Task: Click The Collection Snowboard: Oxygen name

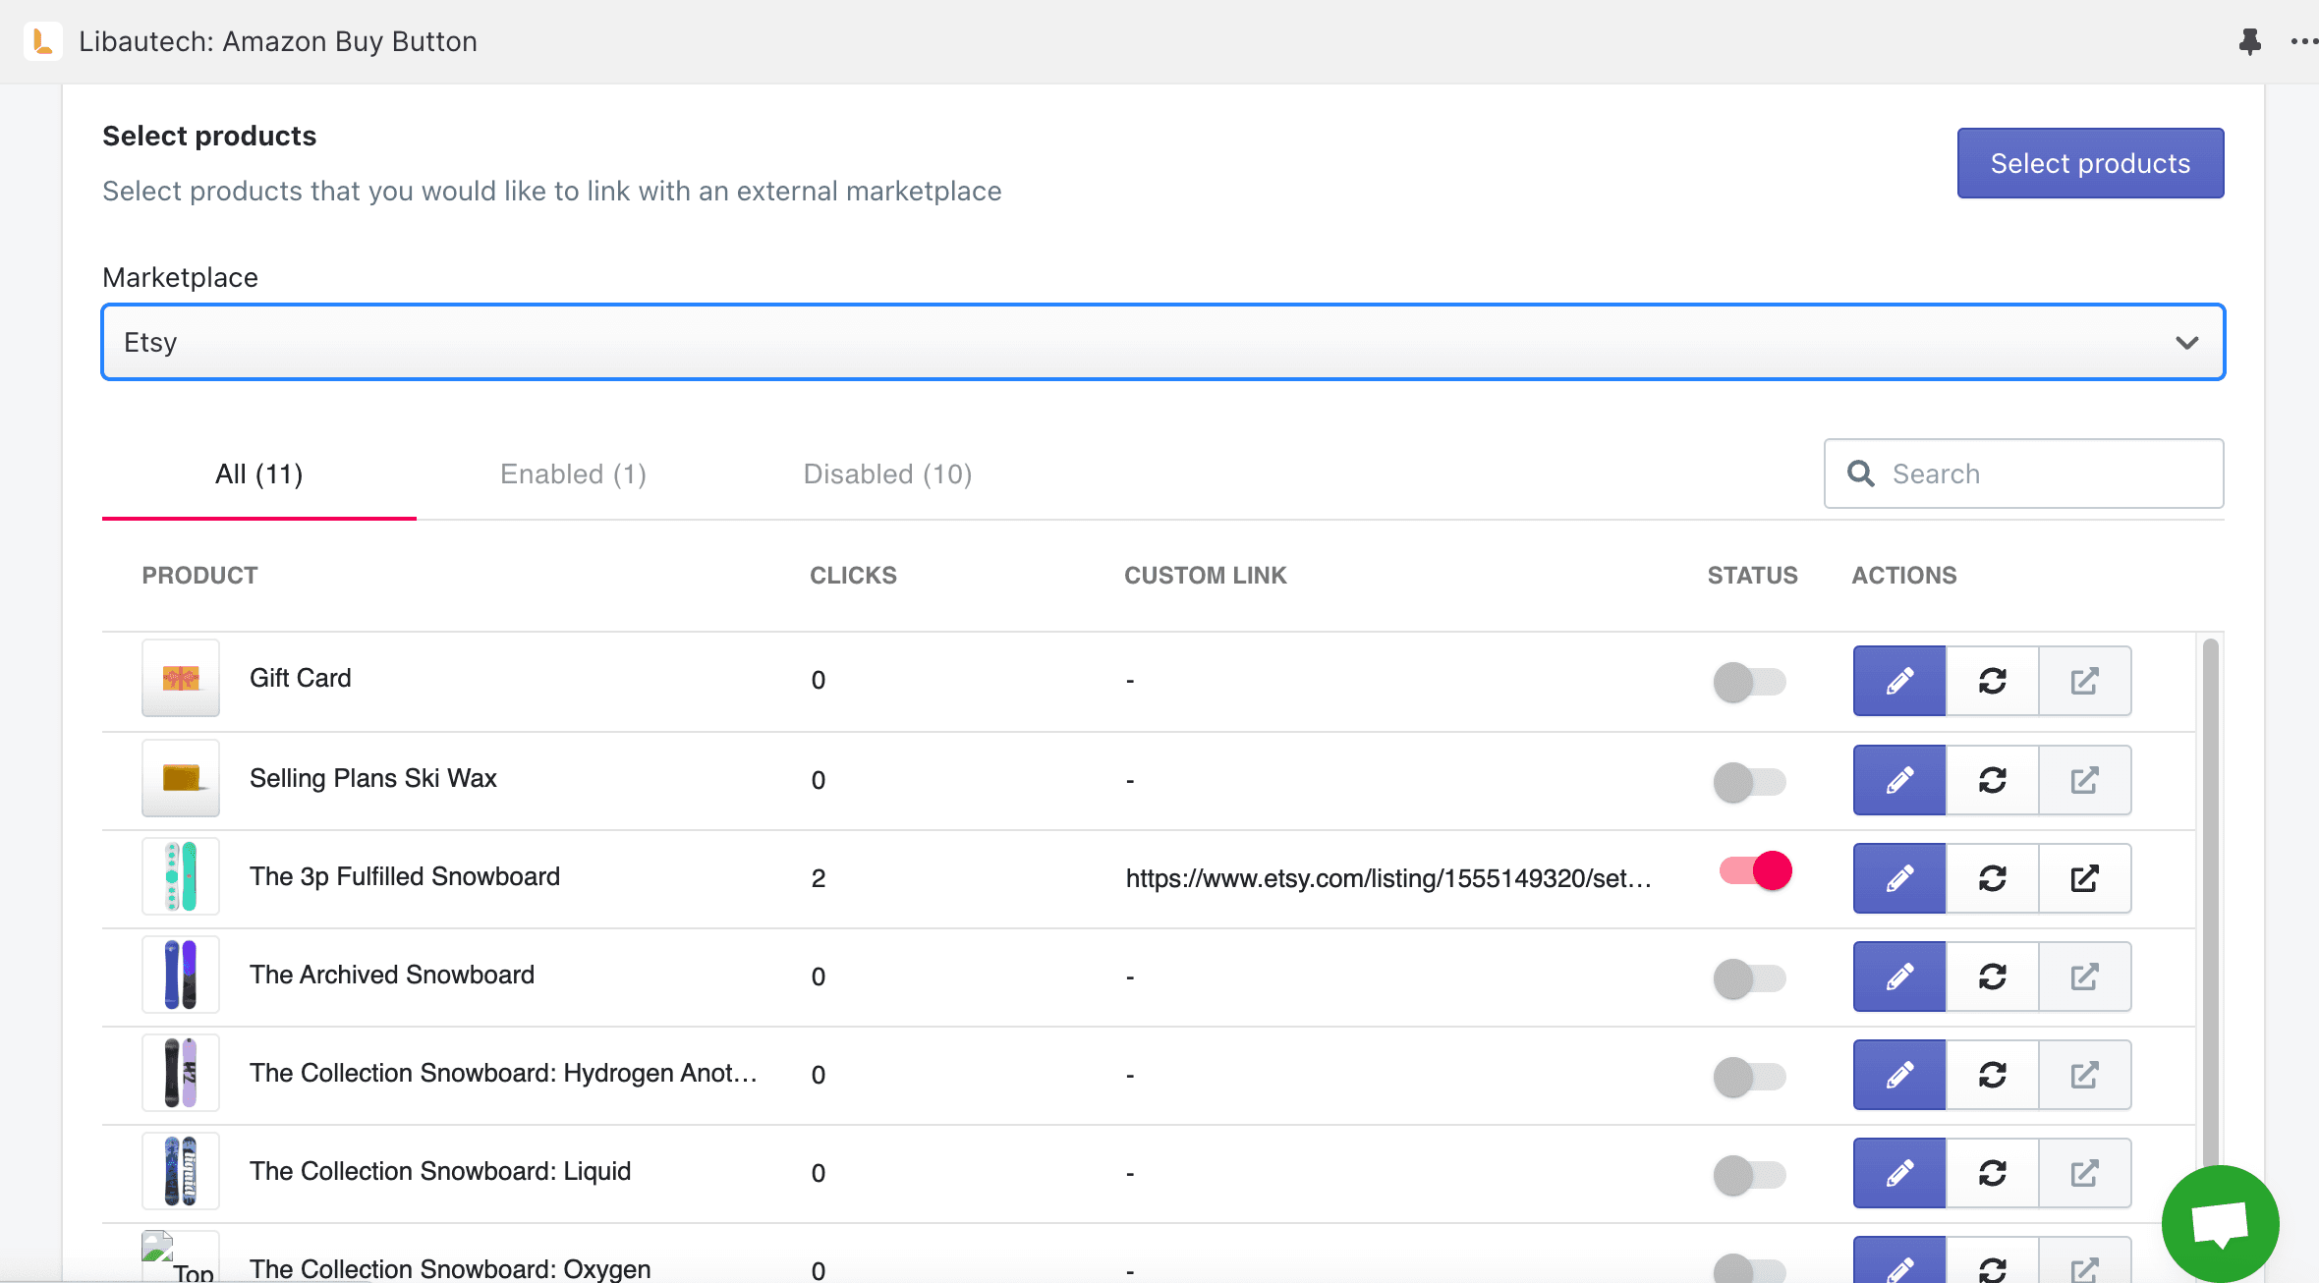Action: pos(450,1268)
